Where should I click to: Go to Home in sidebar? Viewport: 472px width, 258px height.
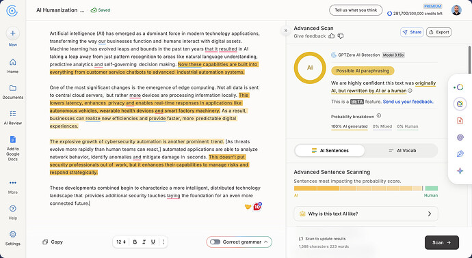[12, 66]
